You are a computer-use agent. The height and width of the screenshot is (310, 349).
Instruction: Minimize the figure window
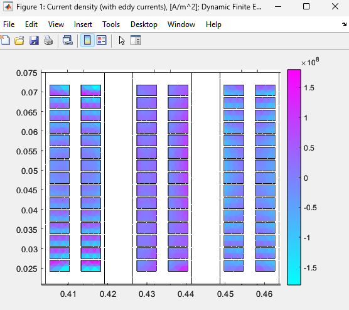pos(278,7)
